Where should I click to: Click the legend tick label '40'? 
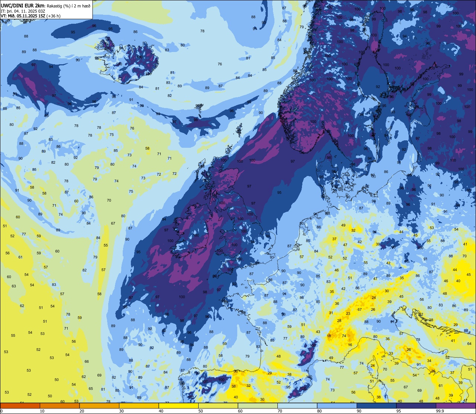(161, 411)
